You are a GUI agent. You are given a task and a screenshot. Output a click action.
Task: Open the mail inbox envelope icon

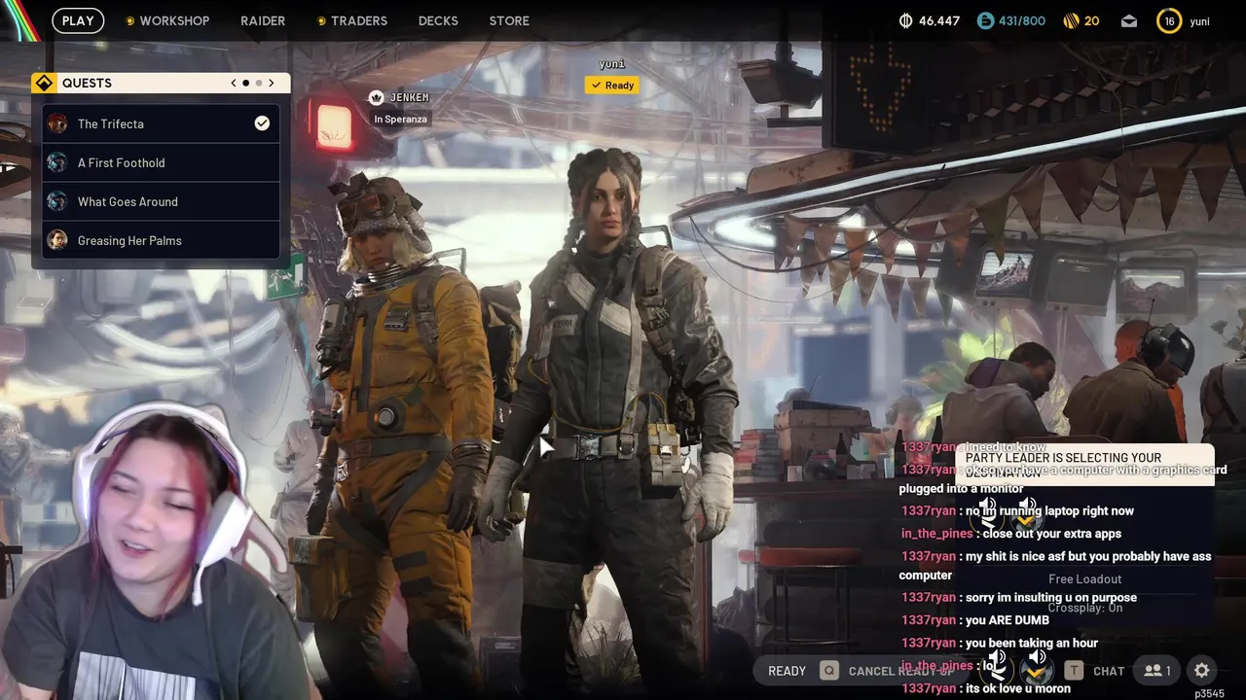pos(1129,20)
